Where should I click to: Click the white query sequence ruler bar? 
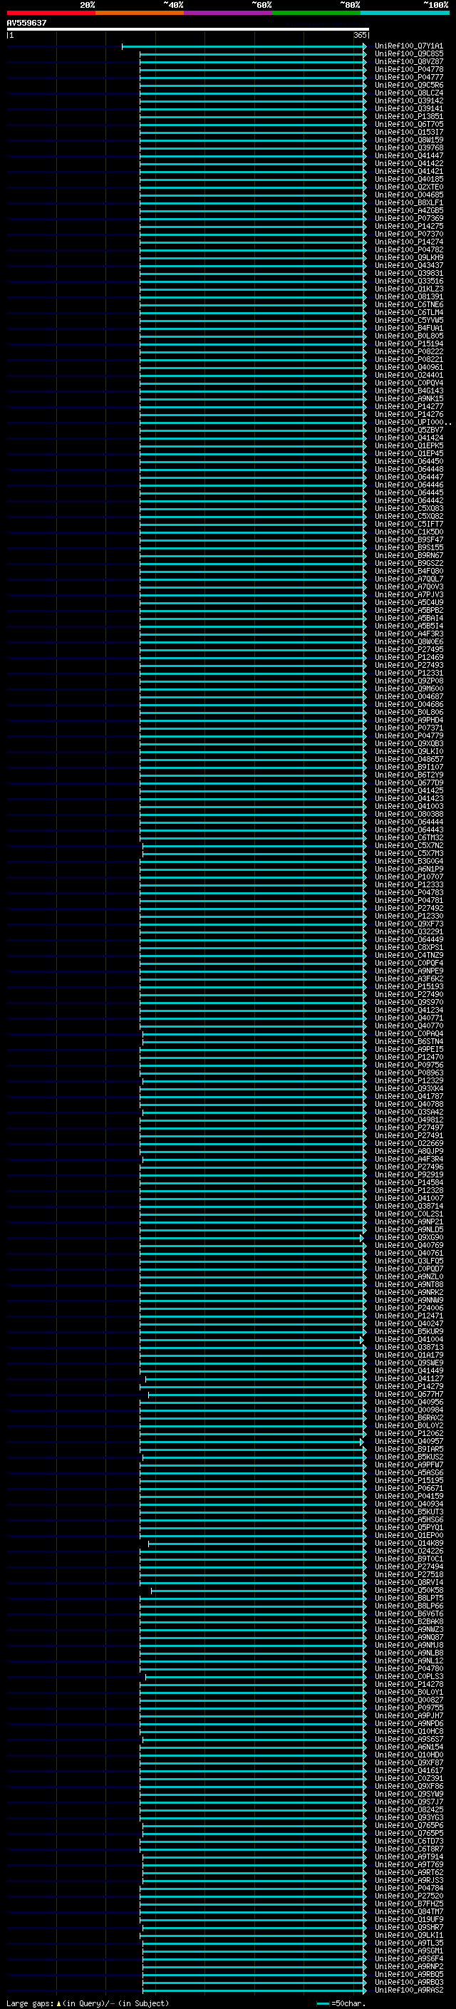pos(188,29)
